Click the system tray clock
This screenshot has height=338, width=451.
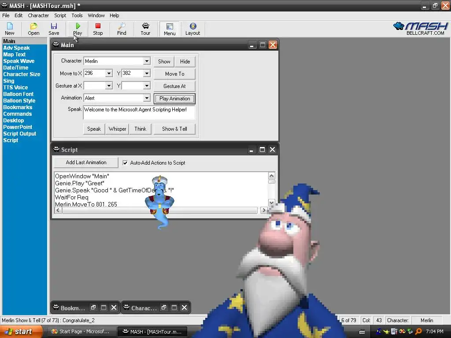coord(435,331)
